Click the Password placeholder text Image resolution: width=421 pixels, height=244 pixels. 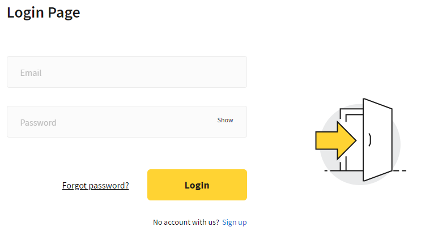38,122
